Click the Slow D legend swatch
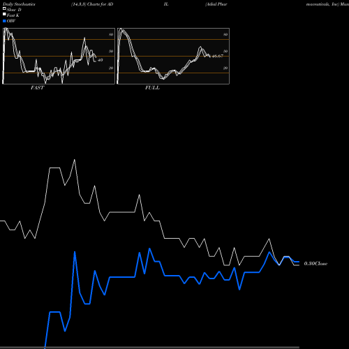 [4, 9]
